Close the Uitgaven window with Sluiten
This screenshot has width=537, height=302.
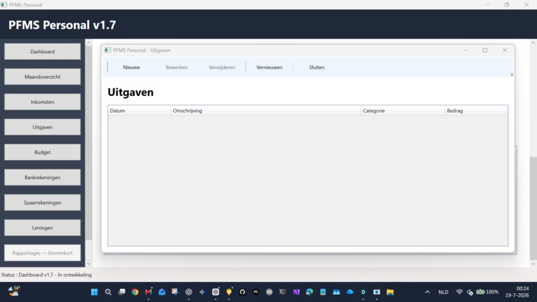pos(316,67)
